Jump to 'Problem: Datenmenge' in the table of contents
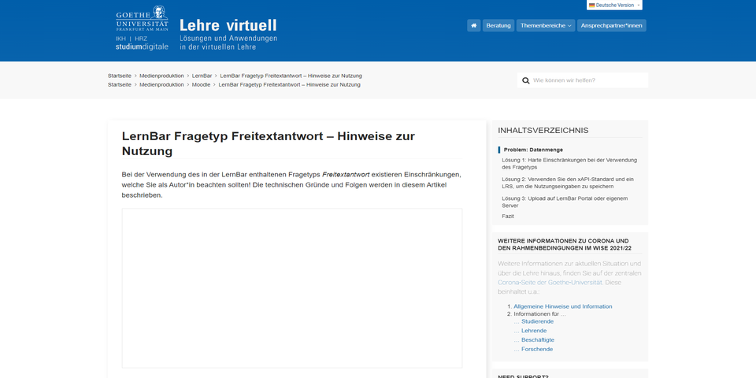Viewport: 756px width, 378px height. pyautogui.click(x=533, y=150)
